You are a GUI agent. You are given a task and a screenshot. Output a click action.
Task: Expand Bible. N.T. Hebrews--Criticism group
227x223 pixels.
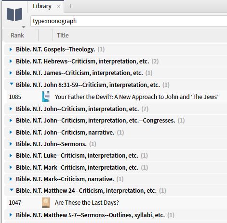tap(11, 61)
